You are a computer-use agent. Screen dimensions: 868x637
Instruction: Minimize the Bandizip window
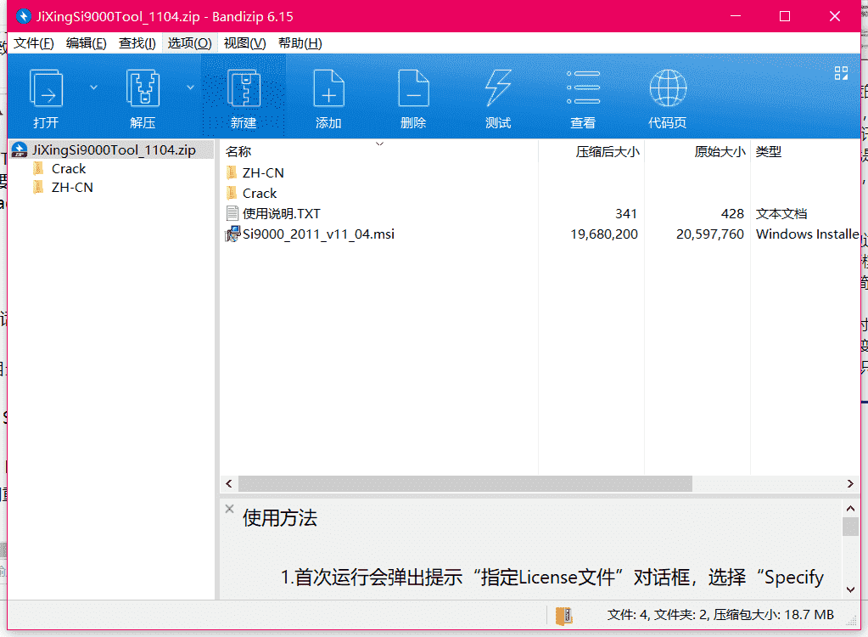pos(735,16)
